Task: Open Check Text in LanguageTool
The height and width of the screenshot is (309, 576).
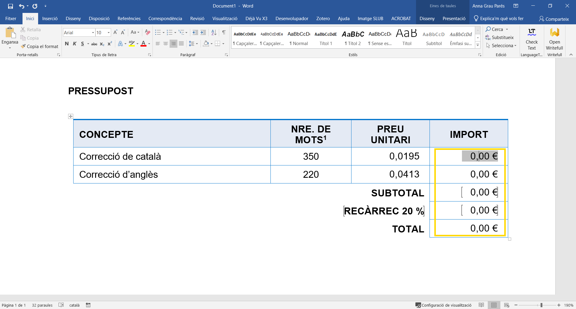Action: point(531,39)
